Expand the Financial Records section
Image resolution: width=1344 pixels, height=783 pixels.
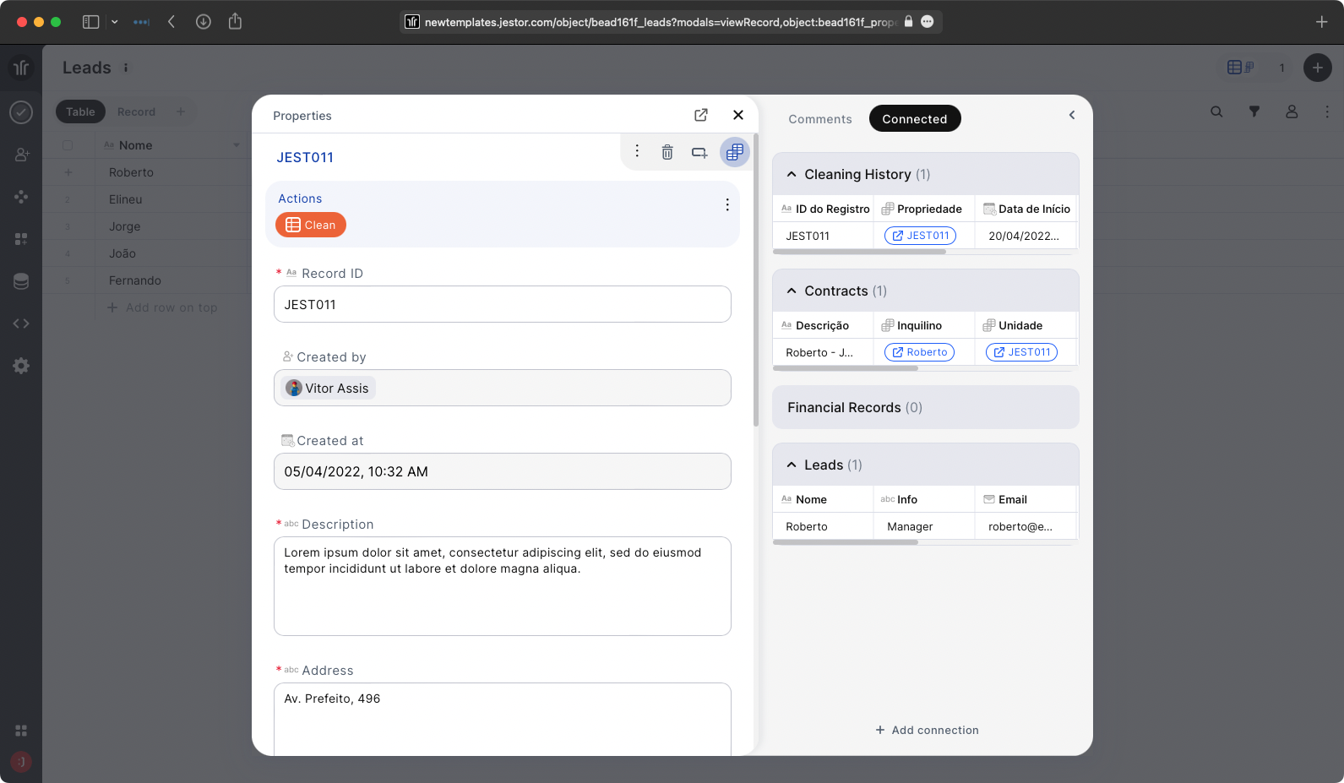pyautogui.click(x=854, y=407)
